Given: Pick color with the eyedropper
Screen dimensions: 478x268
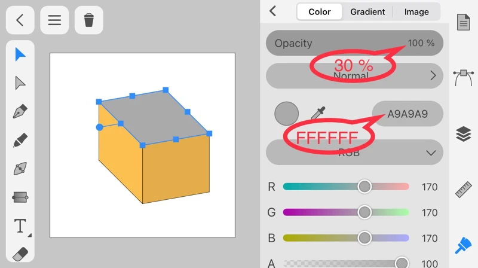Looking at the screenshot, I should pyautogui.click(x=317, y=113).
